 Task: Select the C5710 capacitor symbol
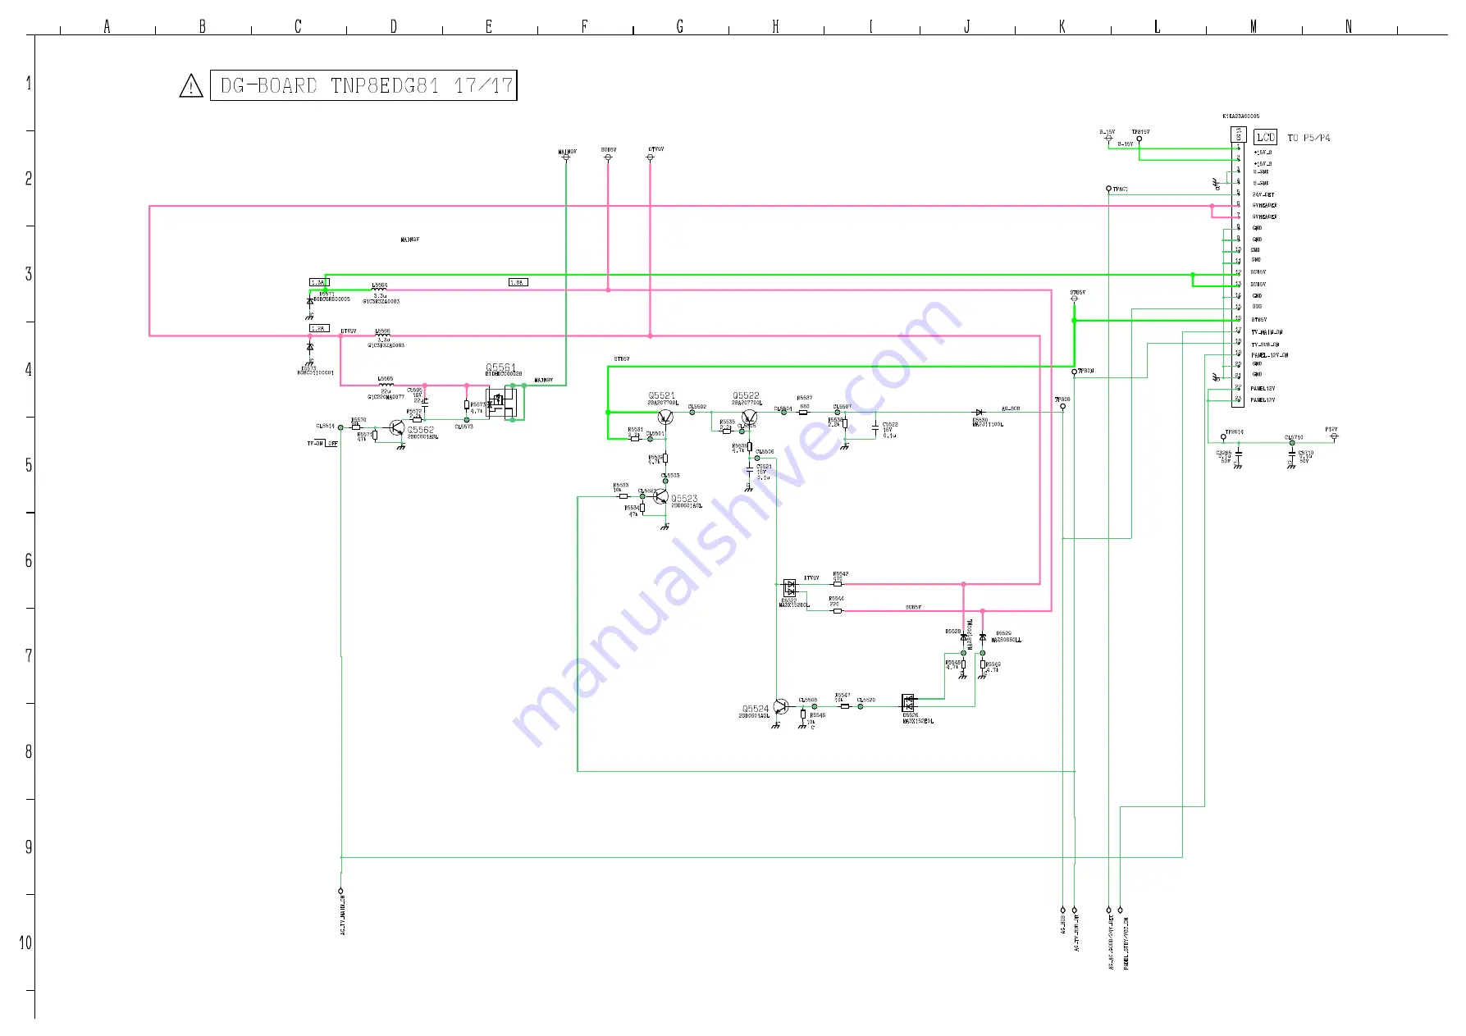(x=1292, y=454)
